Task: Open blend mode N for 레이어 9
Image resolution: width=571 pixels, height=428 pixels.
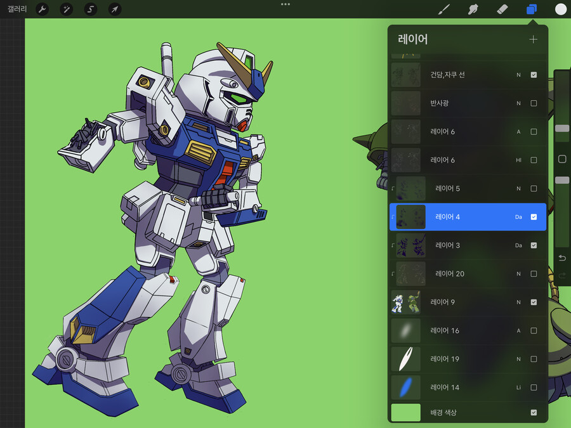Action: tap(518, 302)
